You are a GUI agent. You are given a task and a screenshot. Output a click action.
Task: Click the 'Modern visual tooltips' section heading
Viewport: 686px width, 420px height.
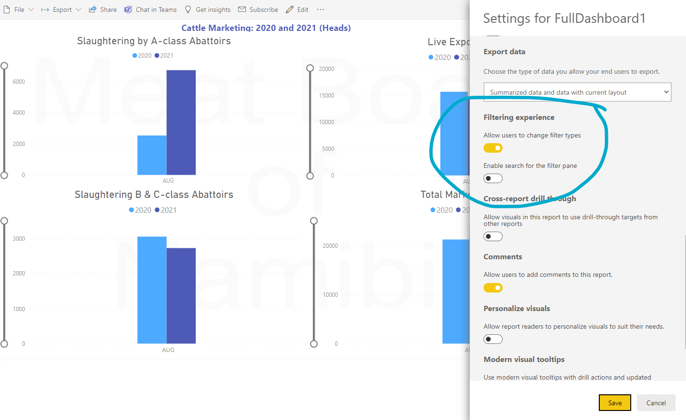click(x=524, y=360)
